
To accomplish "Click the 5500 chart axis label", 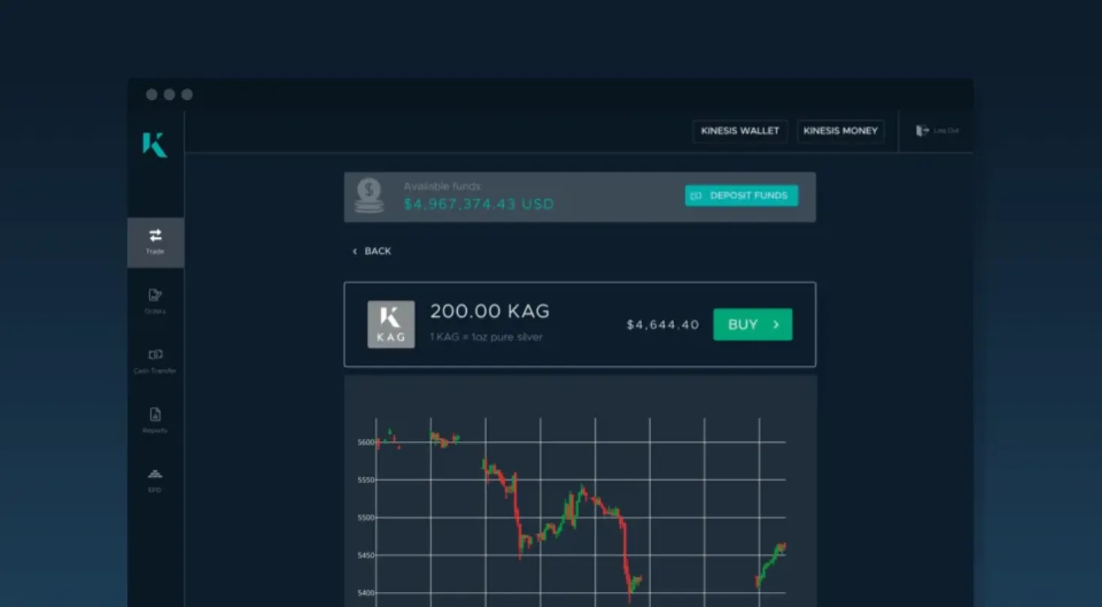I will (366, 518).
